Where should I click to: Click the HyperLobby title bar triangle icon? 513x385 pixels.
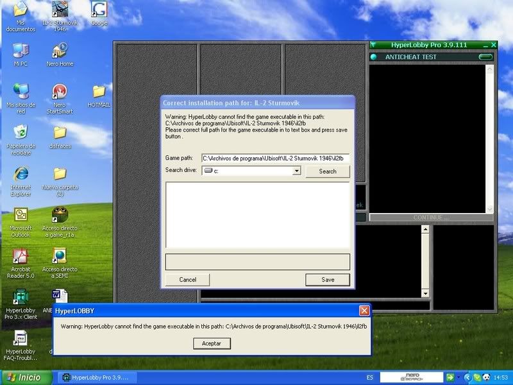tap(374, 45)
